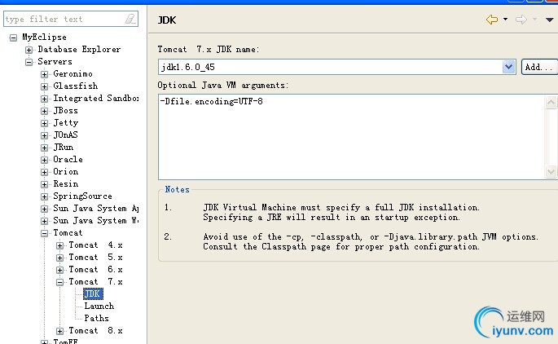Viewport: 558px width, 344px height.
Task: Expand the Geronimo server node
Action: (44, 74)
